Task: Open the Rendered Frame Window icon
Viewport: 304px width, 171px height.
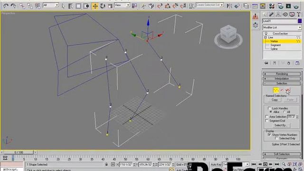Action: click(x=288, y=6)
